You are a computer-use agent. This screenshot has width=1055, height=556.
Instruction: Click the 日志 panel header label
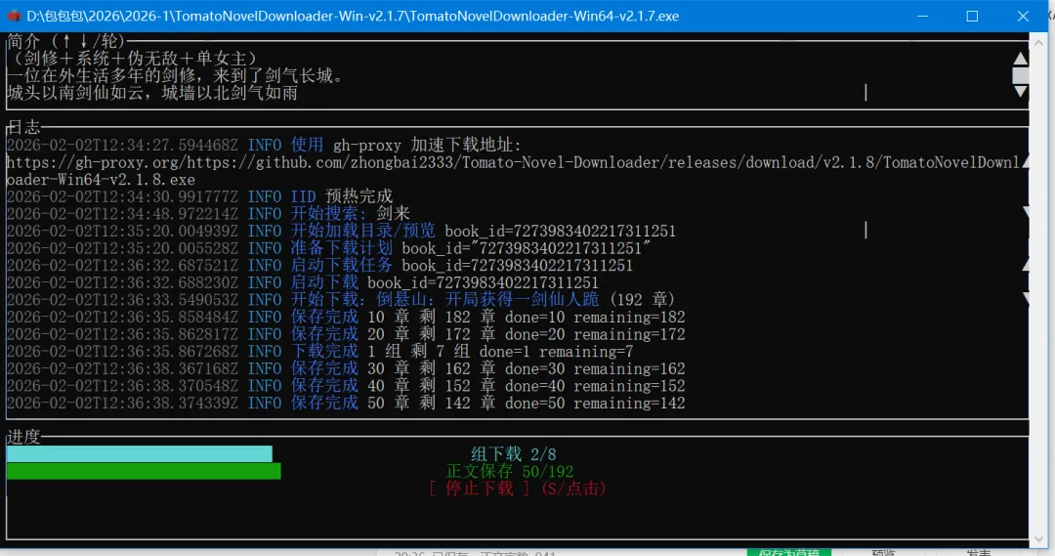(x=23, y=127)
